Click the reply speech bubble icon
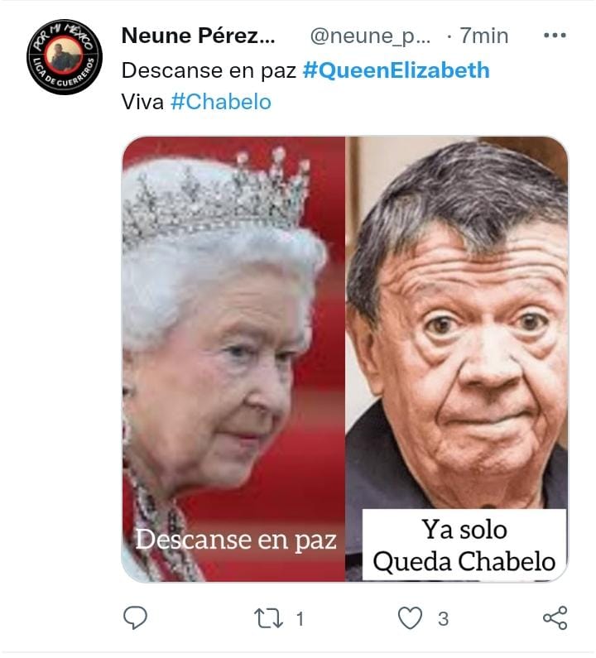The width and height of the screenshot is (596, 658). point(135,617)
